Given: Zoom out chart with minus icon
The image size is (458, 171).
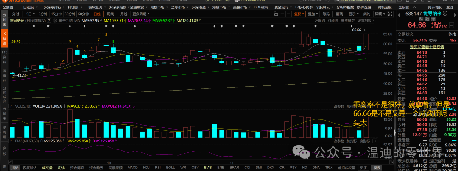Looking at the screenshot, I should [288, 14].
